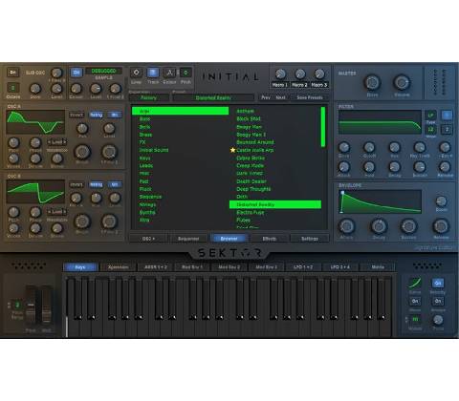Toggle the Velocity On switch

tap(438, 283)
